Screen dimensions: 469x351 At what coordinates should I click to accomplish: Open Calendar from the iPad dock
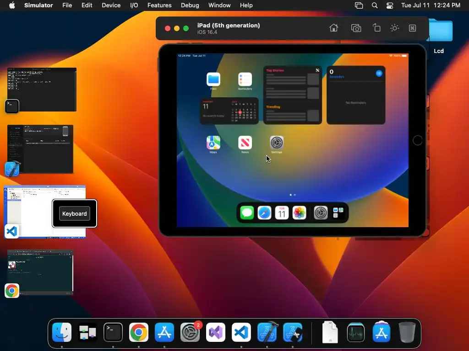pos(282,213)
